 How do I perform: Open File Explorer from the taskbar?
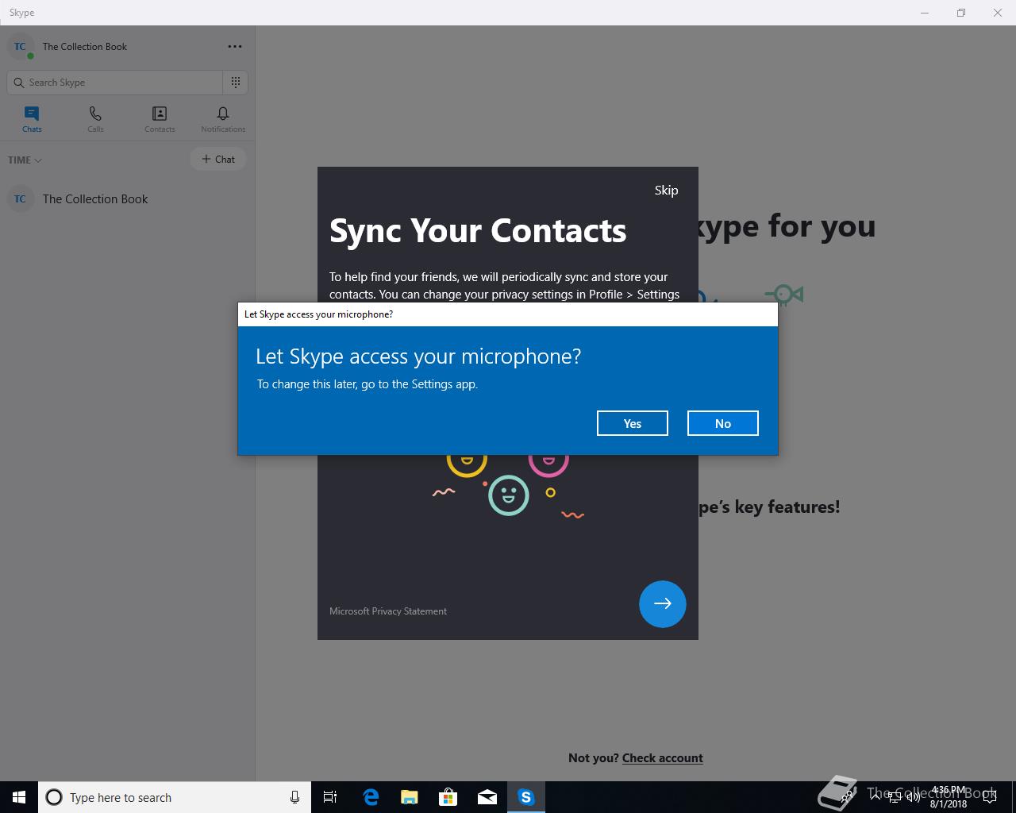coord(409,797)
